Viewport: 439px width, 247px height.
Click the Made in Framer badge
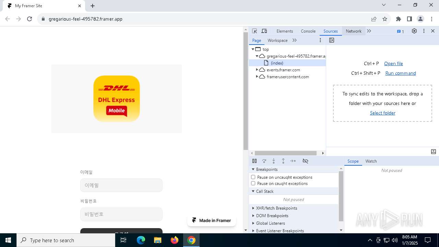coord(212,220)
